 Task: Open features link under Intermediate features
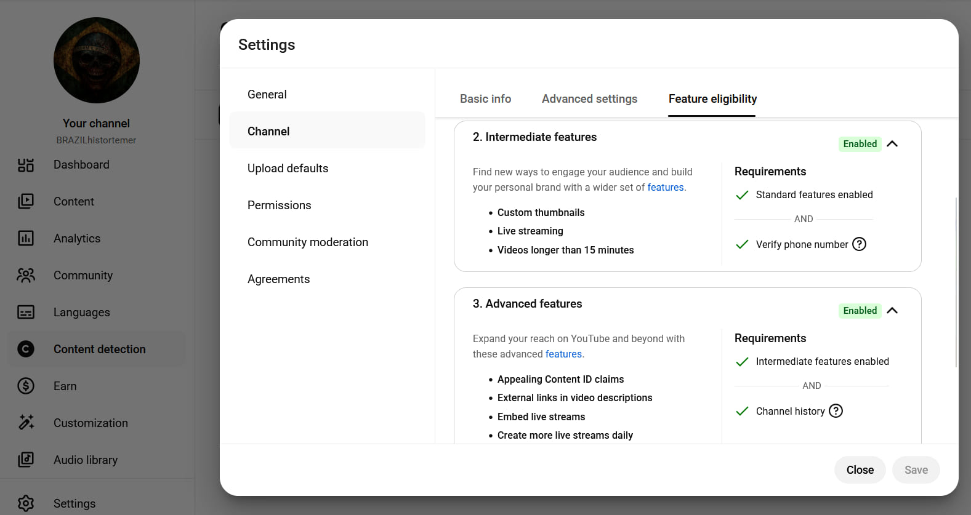[665, 188]
